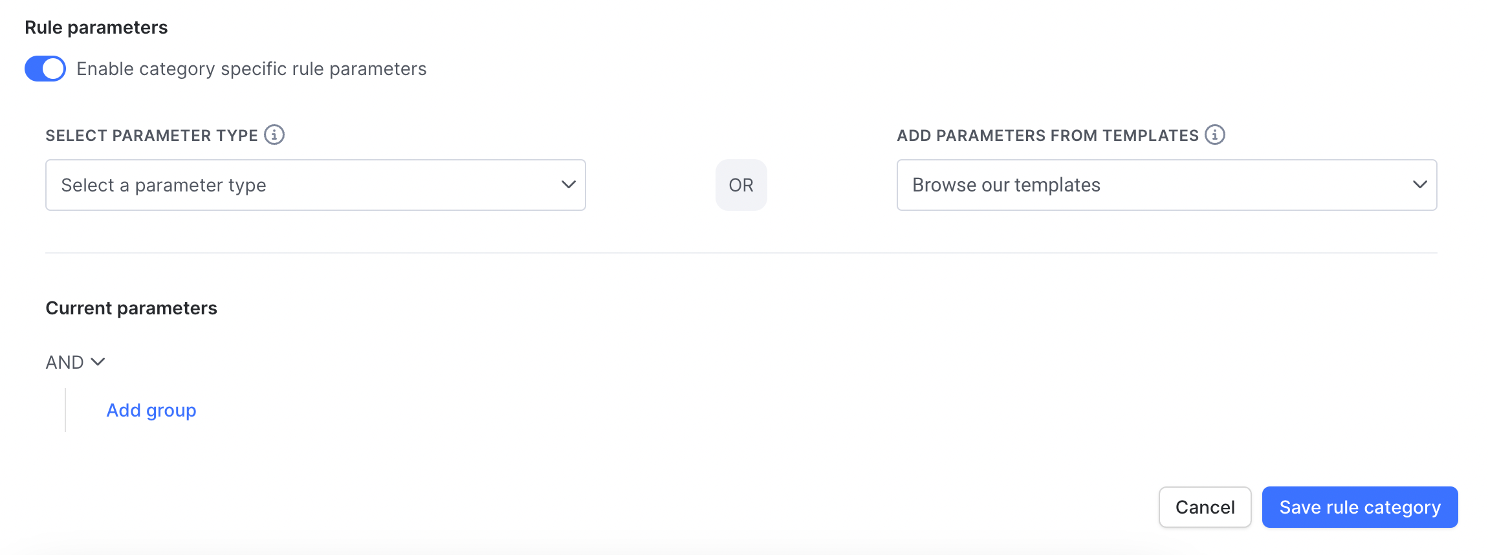Screen dimensions: 1488x555
Task: Click the chevron arrow in the Browse templates box
Action: point(1419,184)
